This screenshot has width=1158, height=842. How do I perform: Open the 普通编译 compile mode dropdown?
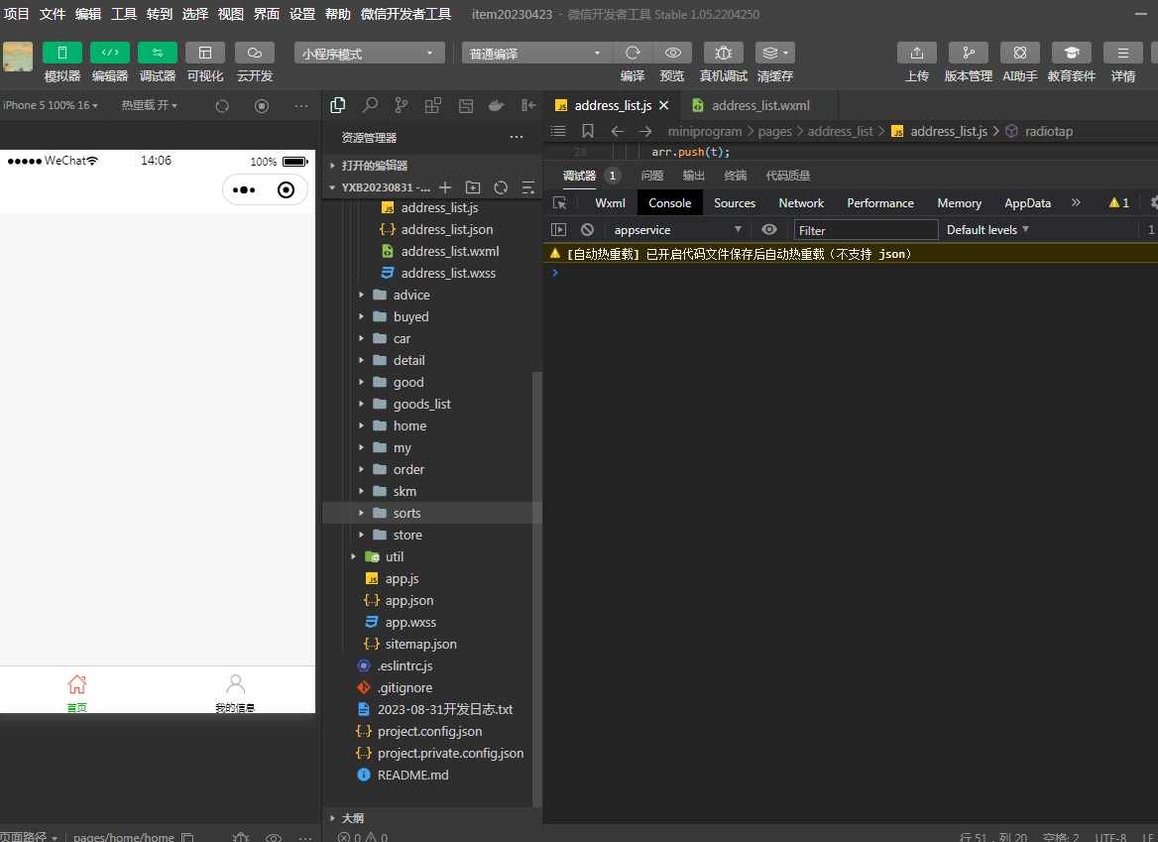[x=537, y=54]
